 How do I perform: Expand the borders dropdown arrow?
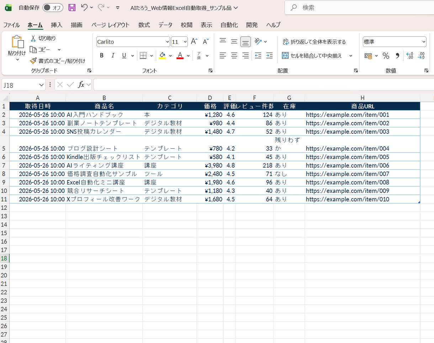[152, 56]
